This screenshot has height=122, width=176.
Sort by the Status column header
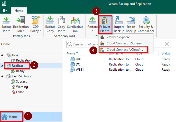166,53
